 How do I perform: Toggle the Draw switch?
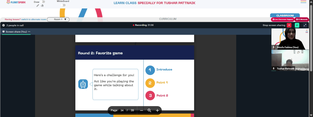coord(43,2)
